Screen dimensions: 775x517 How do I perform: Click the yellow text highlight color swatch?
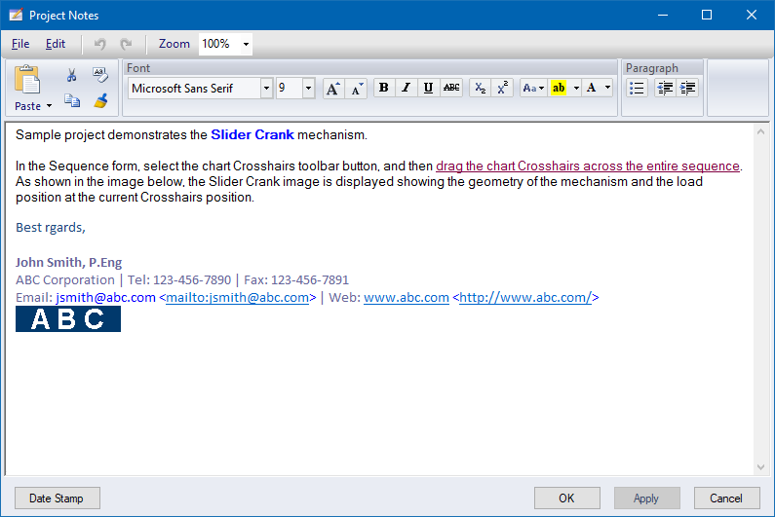559,88
